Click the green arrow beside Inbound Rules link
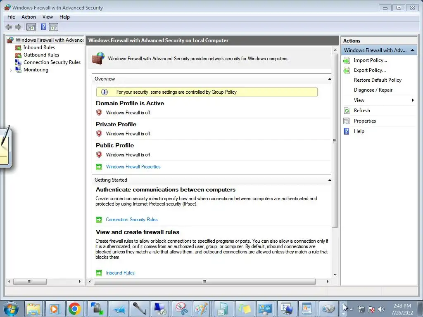 pos(99,273)
